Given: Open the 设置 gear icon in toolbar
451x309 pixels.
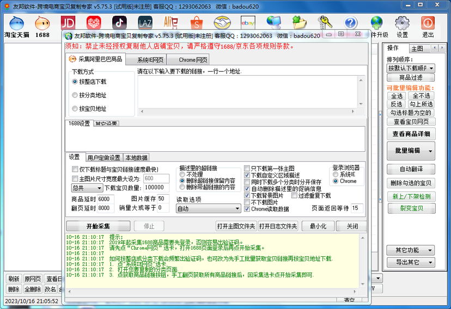Looking at the screenshot, I should [x=402, y=26].
